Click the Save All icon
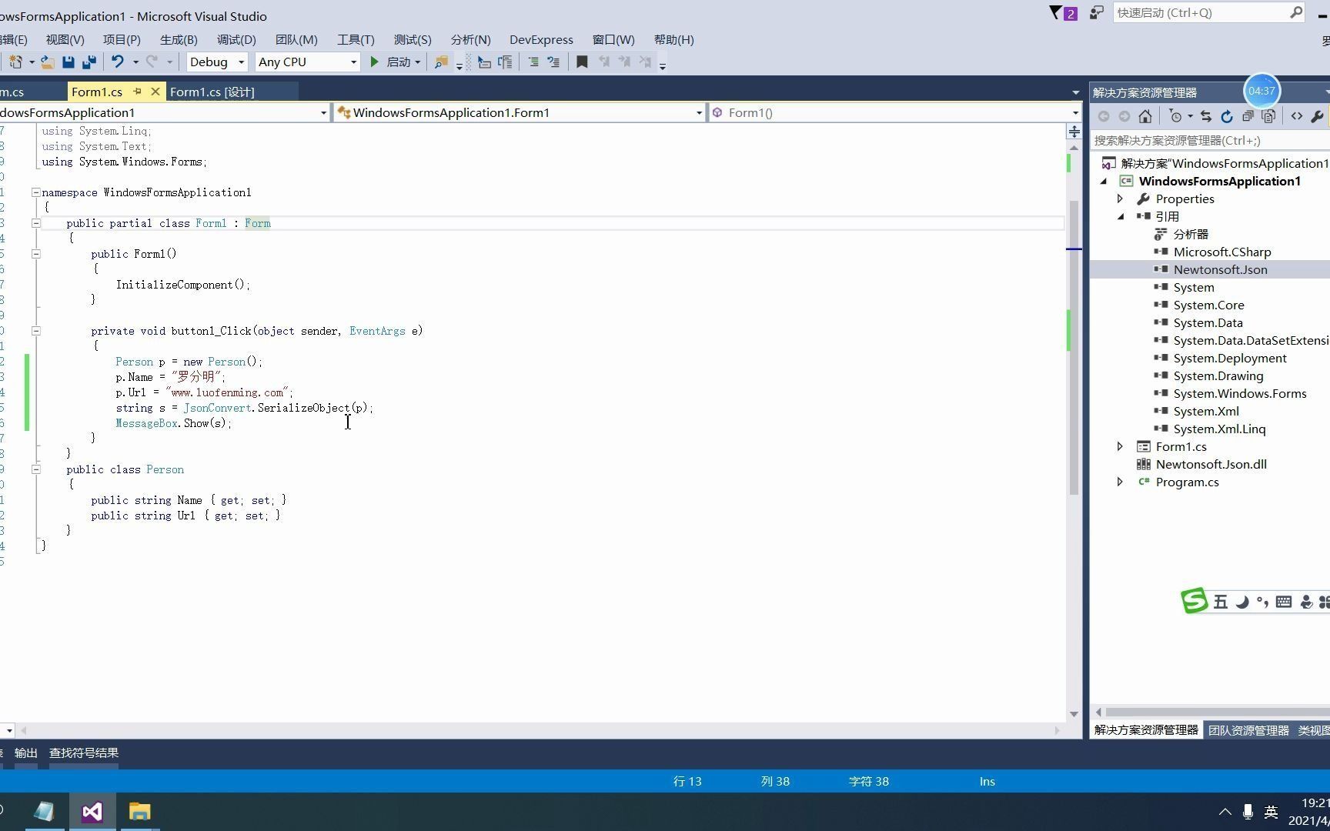Screen dimensions: 1330x831 [89, 62]
